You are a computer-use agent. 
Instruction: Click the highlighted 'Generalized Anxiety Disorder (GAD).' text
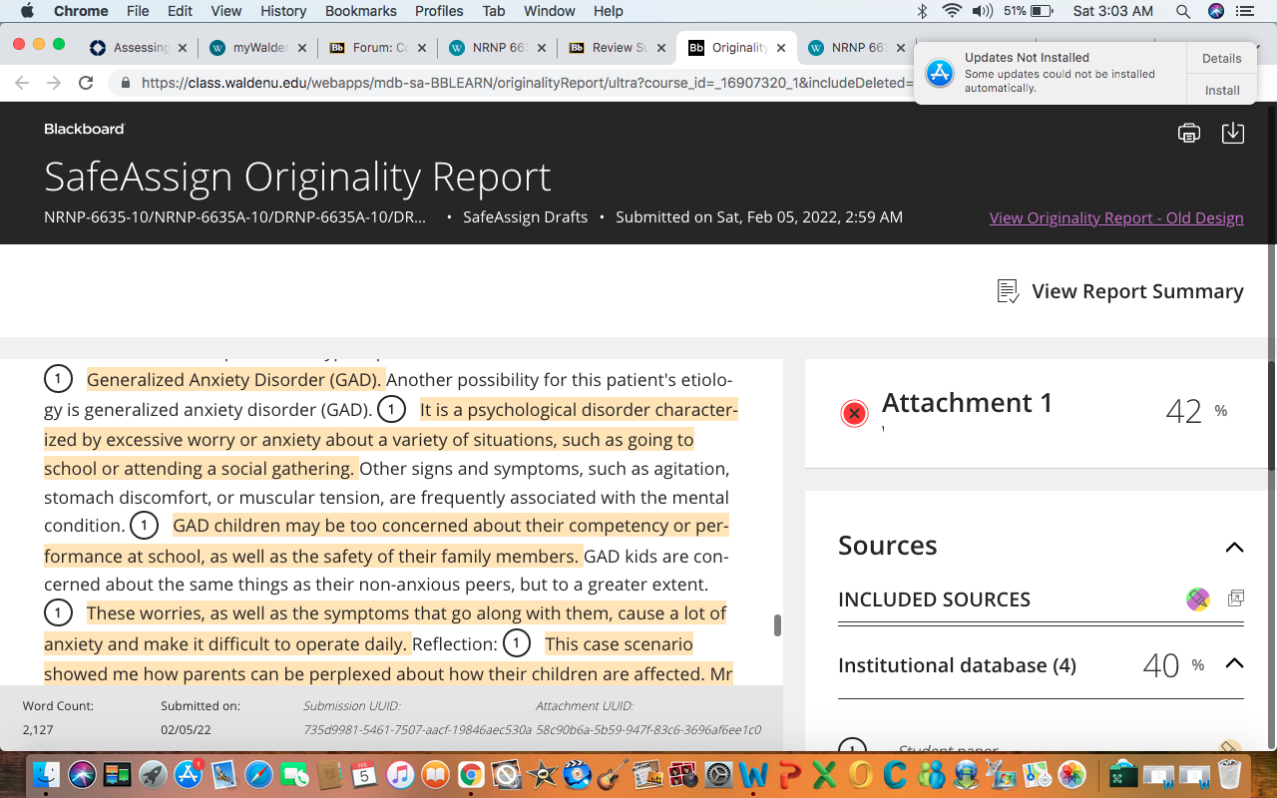pos(235,380)
